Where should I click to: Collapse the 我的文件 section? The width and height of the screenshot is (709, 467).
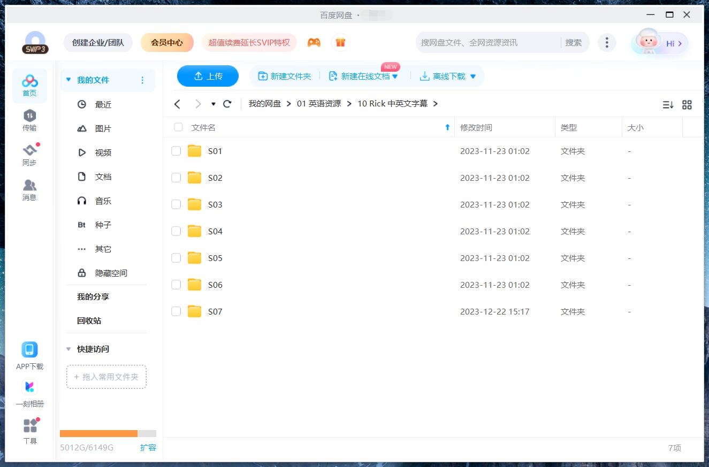click(x=68, y=79)
